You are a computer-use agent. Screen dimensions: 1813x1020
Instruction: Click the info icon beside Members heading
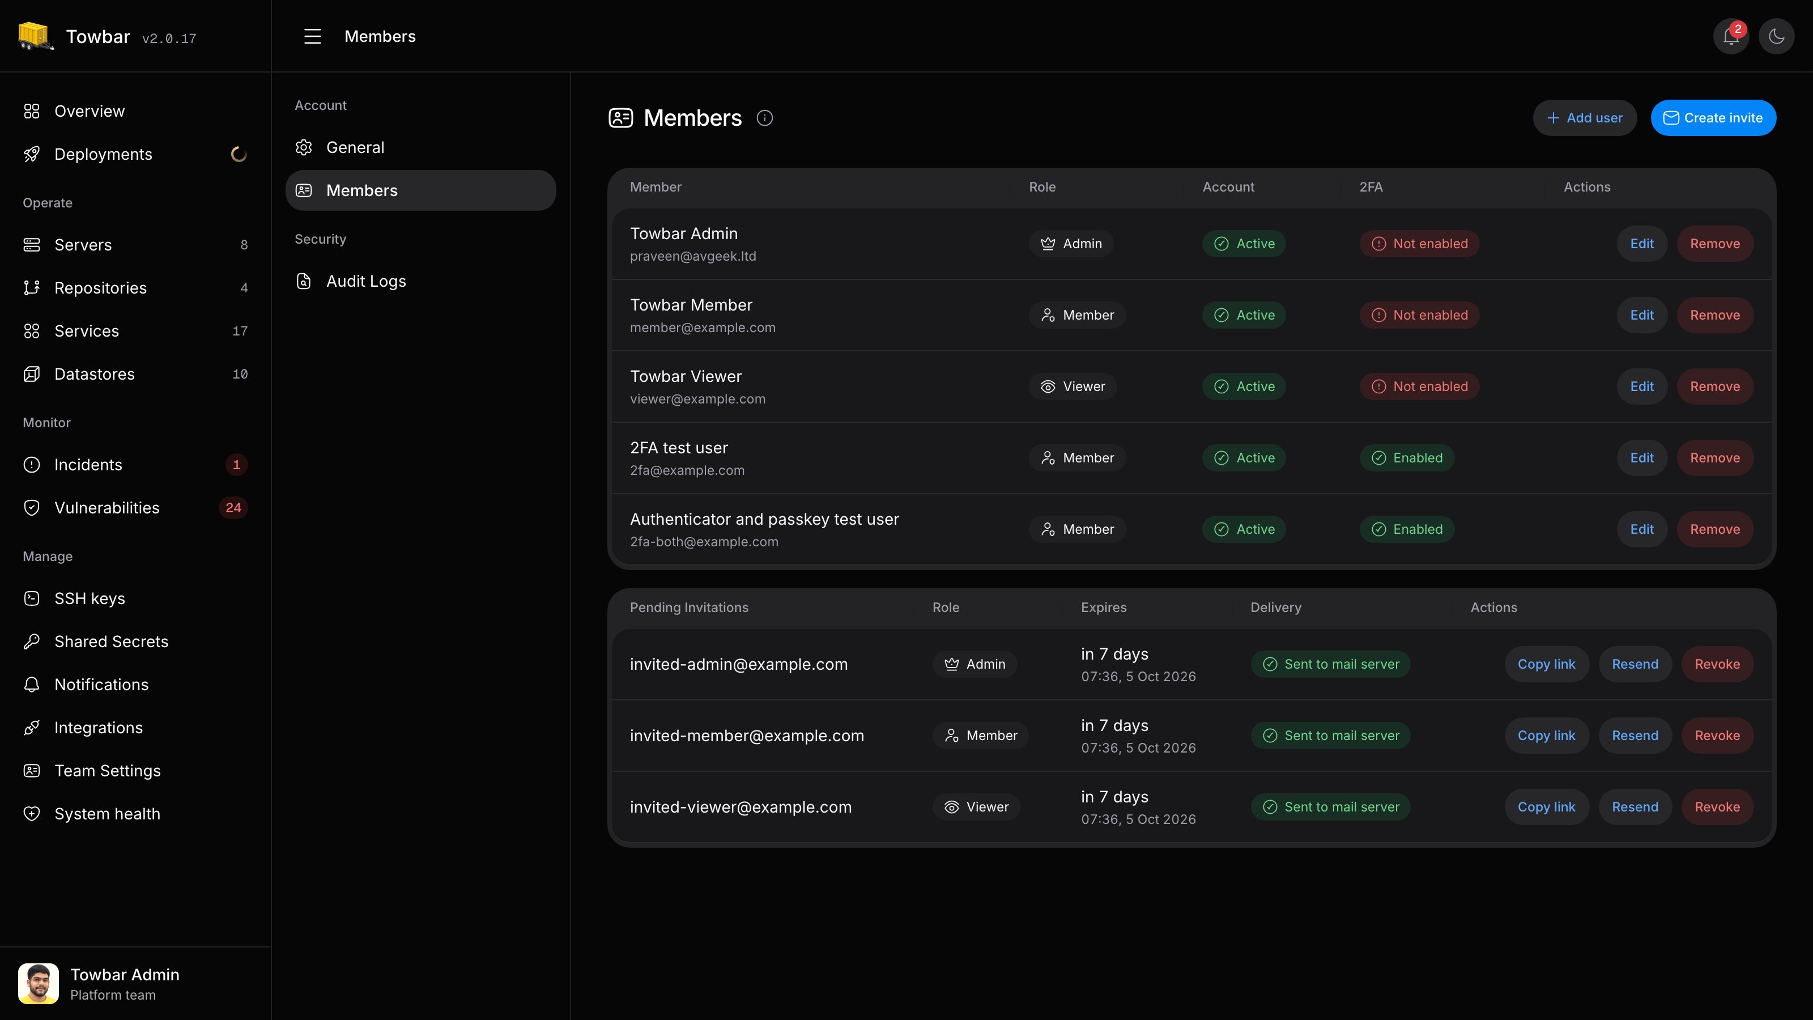pos(764,118)
